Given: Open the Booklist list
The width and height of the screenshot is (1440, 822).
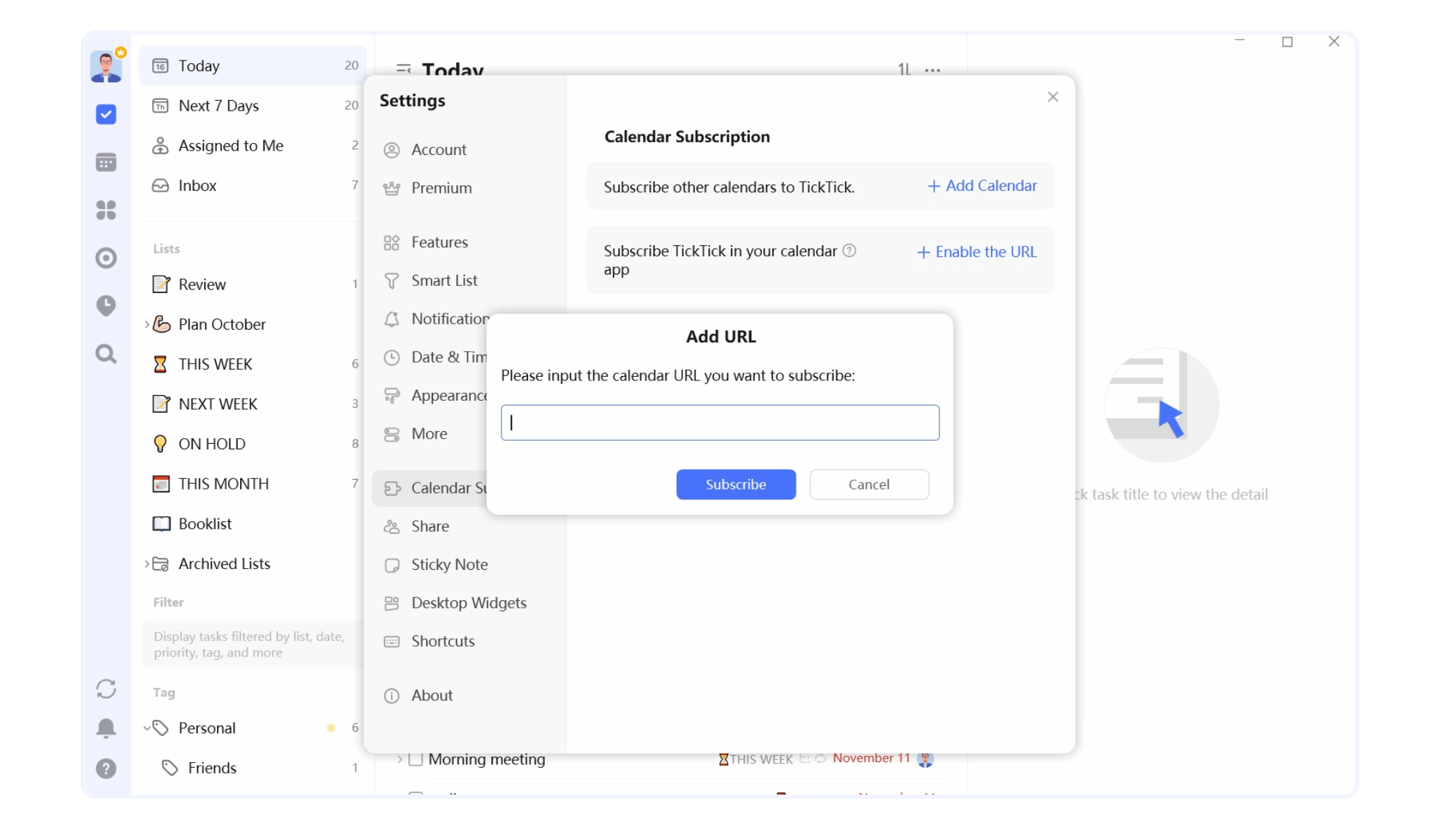Looking at the screenshot, I should [253, 523].
